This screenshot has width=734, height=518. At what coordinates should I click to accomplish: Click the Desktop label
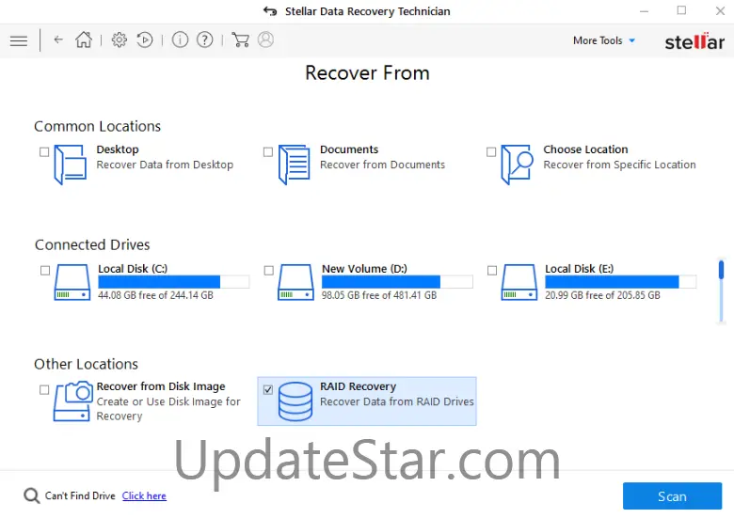click(118, 149)
